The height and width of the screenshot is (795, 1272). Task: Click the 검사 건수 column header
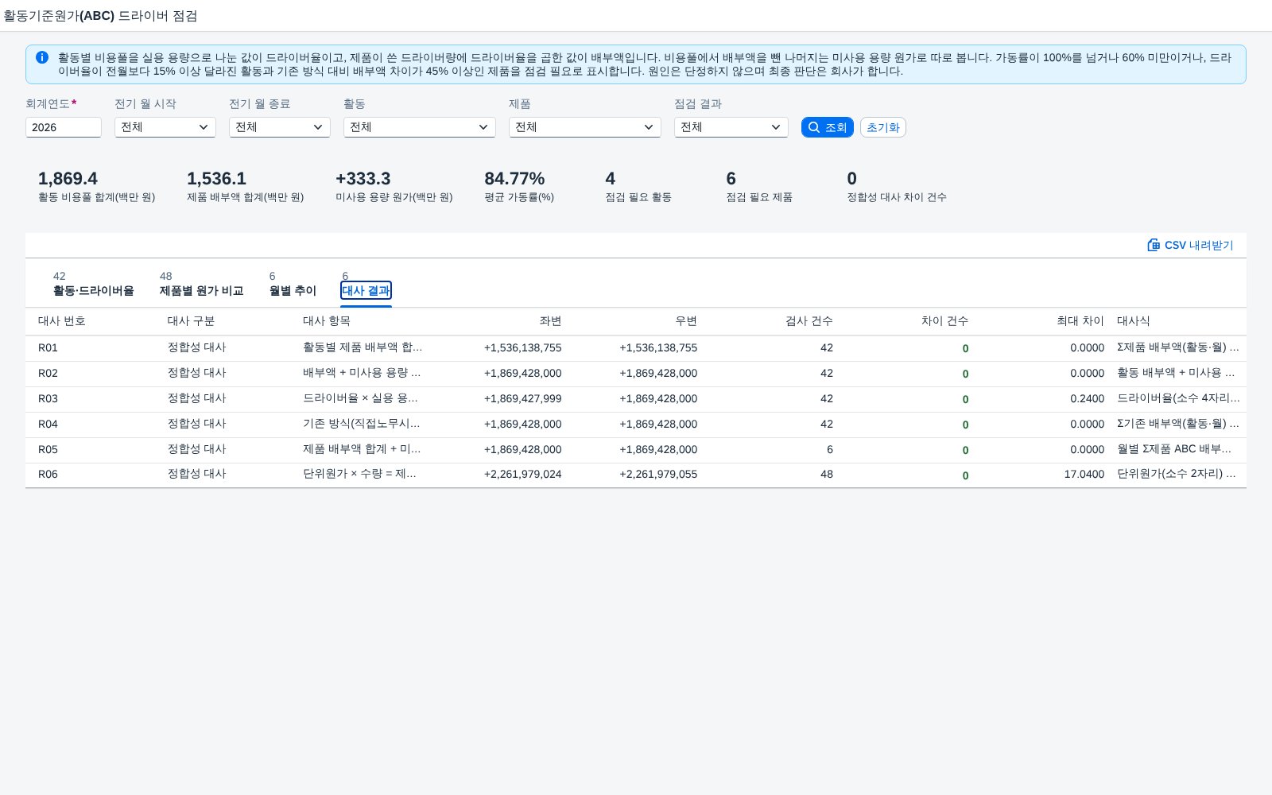click(809, 321)
